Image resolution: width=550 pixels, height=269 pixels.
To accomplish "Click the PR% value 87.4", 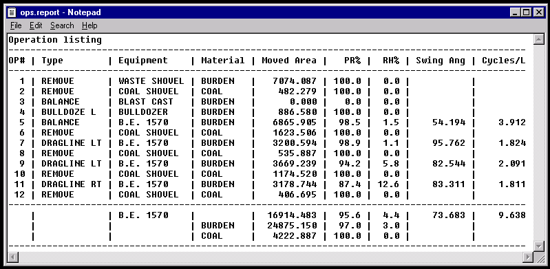I will click(x=350, y=184).
